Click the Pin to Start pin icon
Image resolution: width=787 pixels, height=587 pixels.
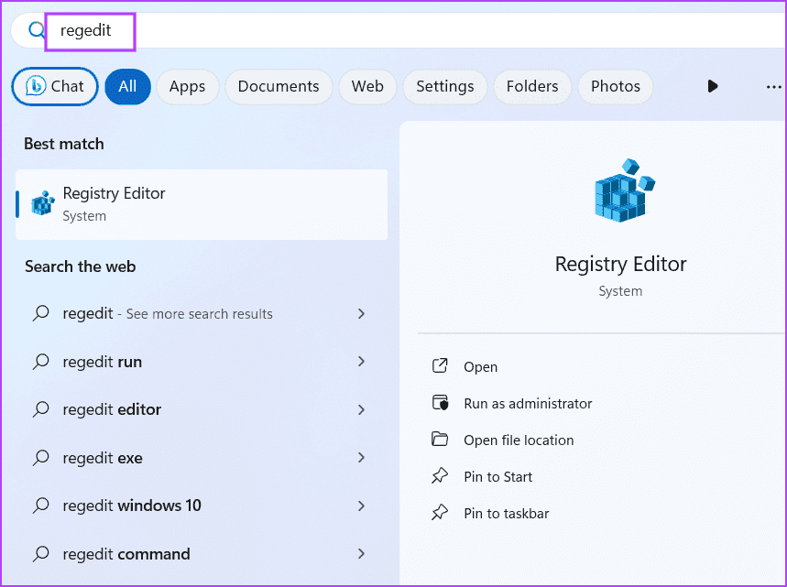click(440, 475)
